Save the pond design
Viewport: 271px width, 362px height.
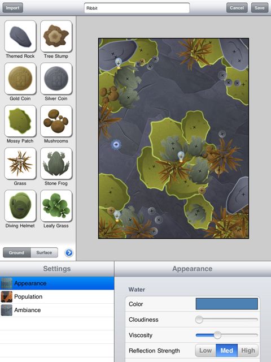[x=260, y=8]
